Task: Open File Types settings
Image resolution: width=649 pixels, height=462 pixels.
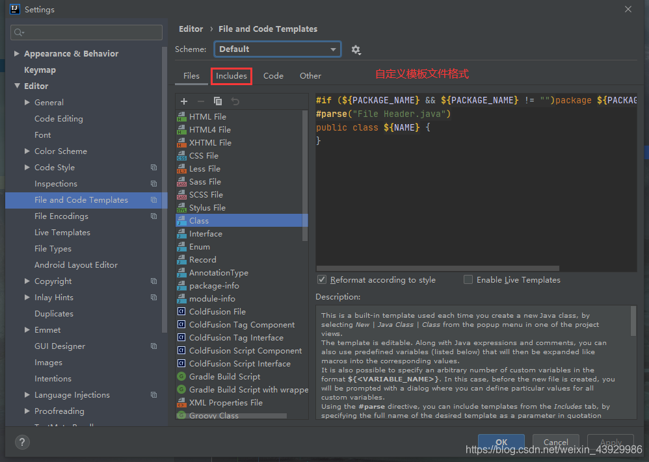Action: 53,249
